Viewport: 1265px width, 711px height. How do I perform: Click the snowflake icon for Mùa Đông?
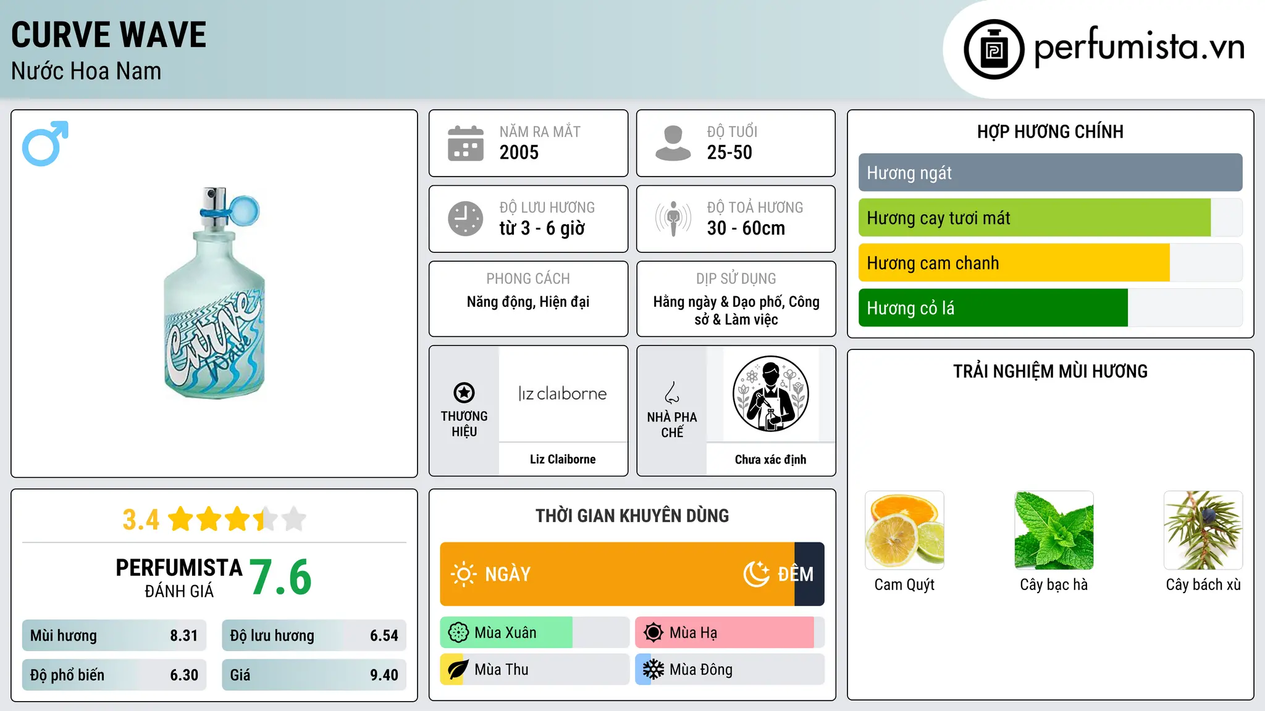[654, 670]
